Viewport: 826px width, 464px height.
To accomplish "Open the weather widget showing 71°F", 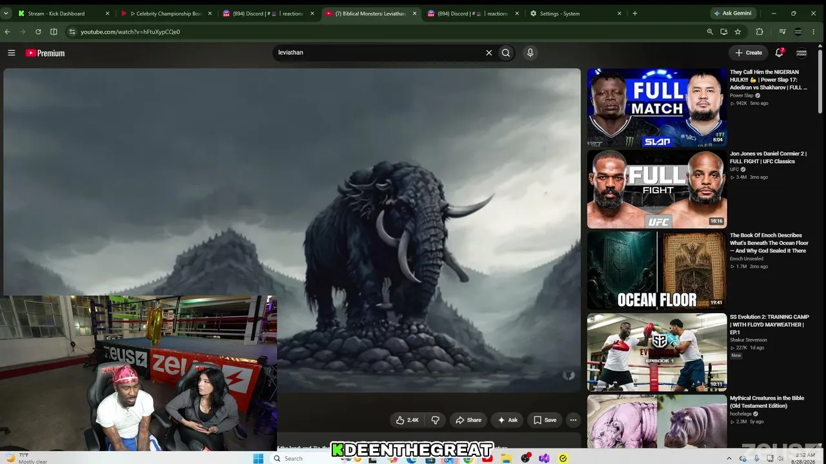I will pos(26,458).
